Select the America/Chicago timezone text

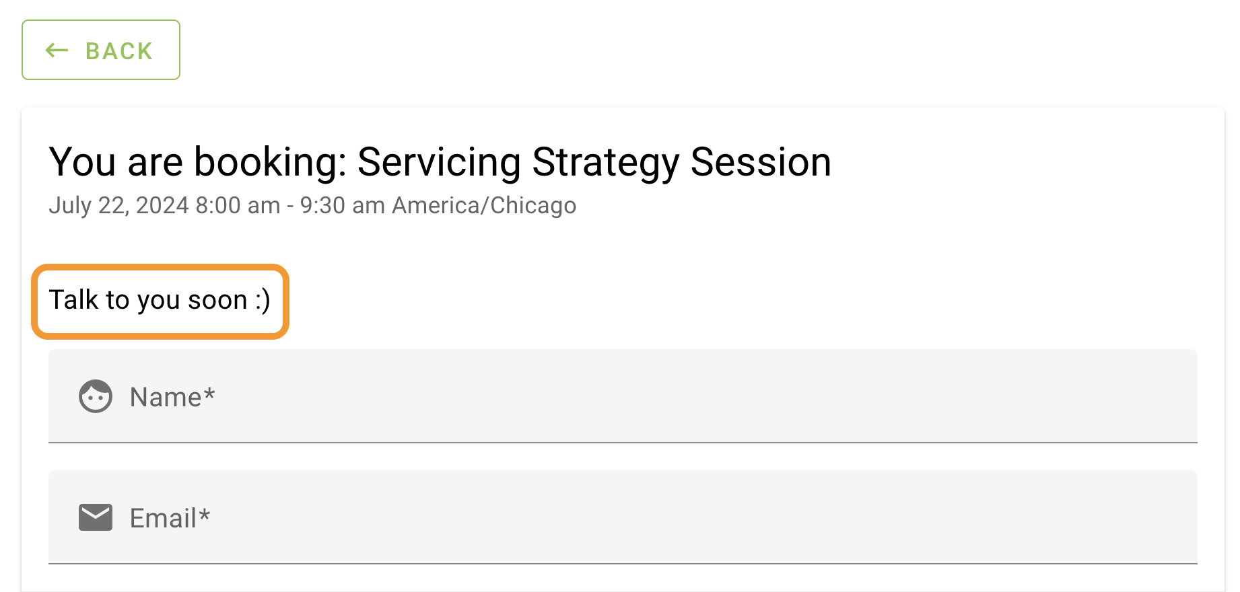tap(483, 205)
